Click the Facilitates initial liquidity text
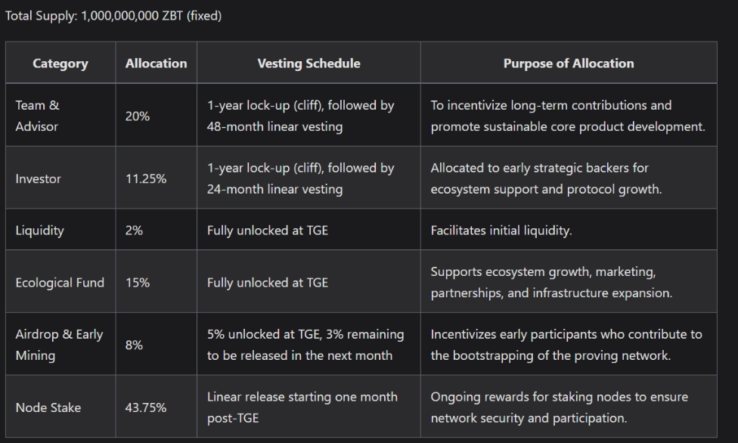Screen dimensions: 738x443 [501, 231]
